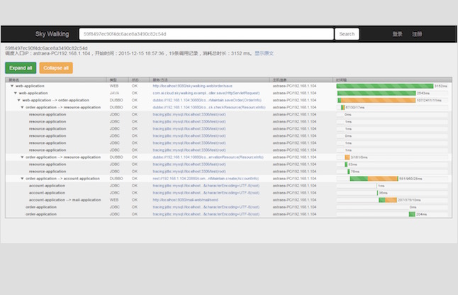Select the order-application --> account-application row label
This screenshot has height=295, width=458.
62,179
